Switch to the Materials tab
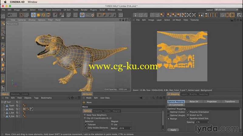The width and height of the screenshot is (243, 136). (15, 94)
